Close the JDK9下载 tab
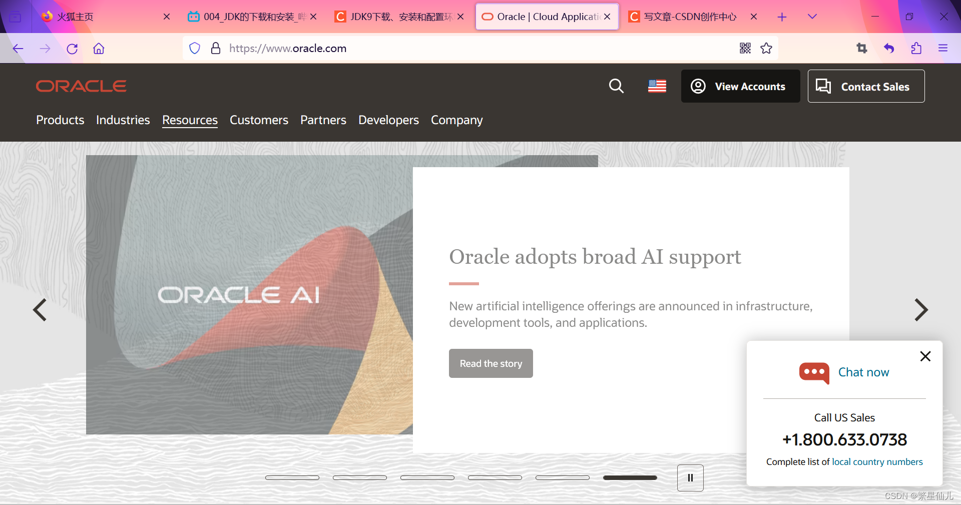The width and height of the screenshot is (961, 505). tap(460, 17)
